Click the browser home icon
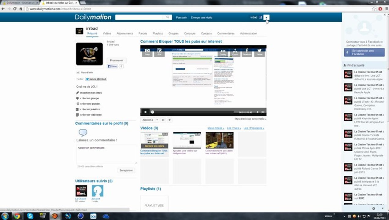Viewport: 389px width, 220px height. 21,9
